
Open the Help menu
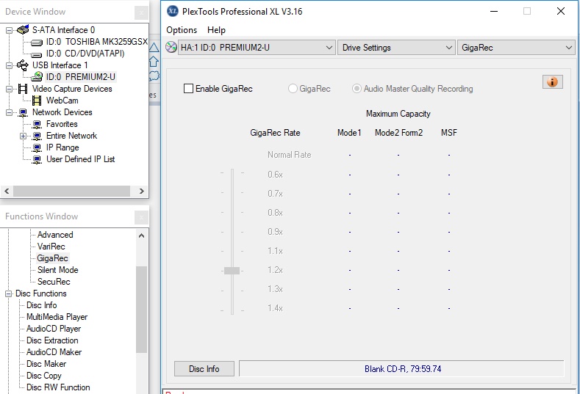point(216,30)
